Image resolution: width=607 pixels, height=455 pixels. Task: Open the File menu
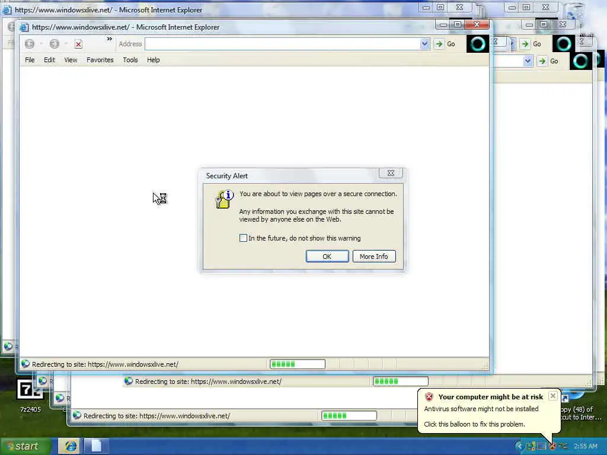click(30, 60)
